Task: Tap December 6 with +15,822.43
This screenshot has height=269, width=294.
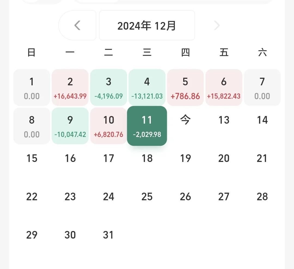Action: point(224,87)
